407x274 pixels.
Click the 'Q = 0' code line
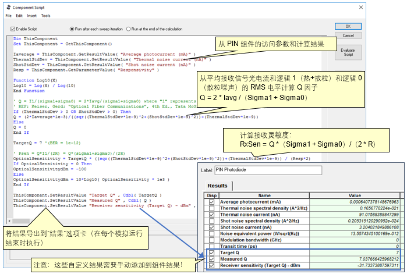20,127
